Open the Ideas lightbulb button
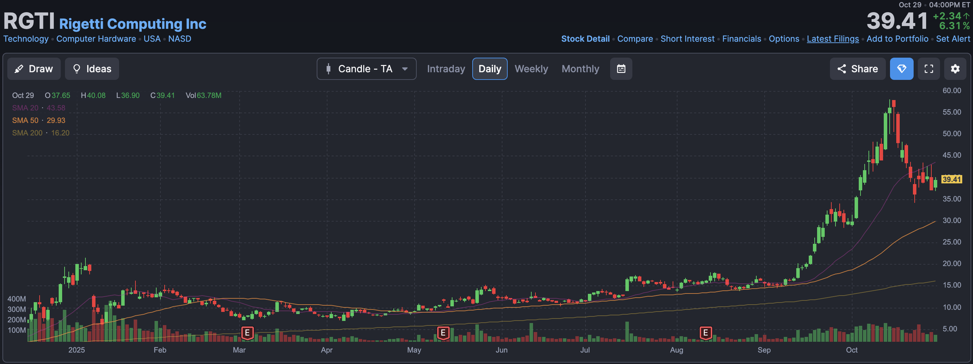973x364 pixels. 92,69
